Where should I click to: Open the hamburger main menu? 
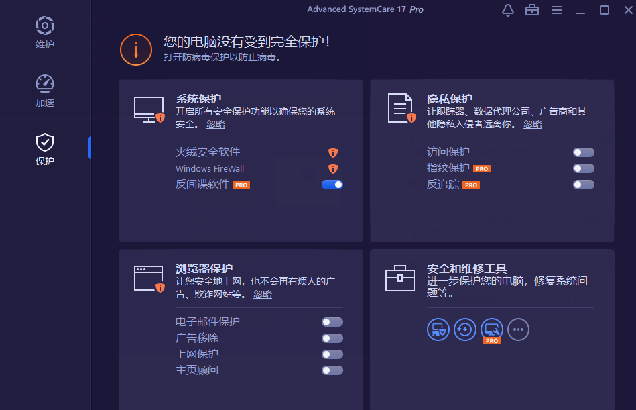556,10
